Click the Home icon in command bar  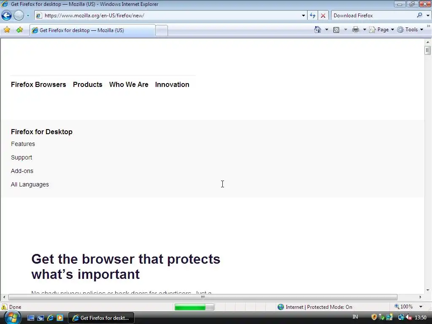(x=318, y=30)
